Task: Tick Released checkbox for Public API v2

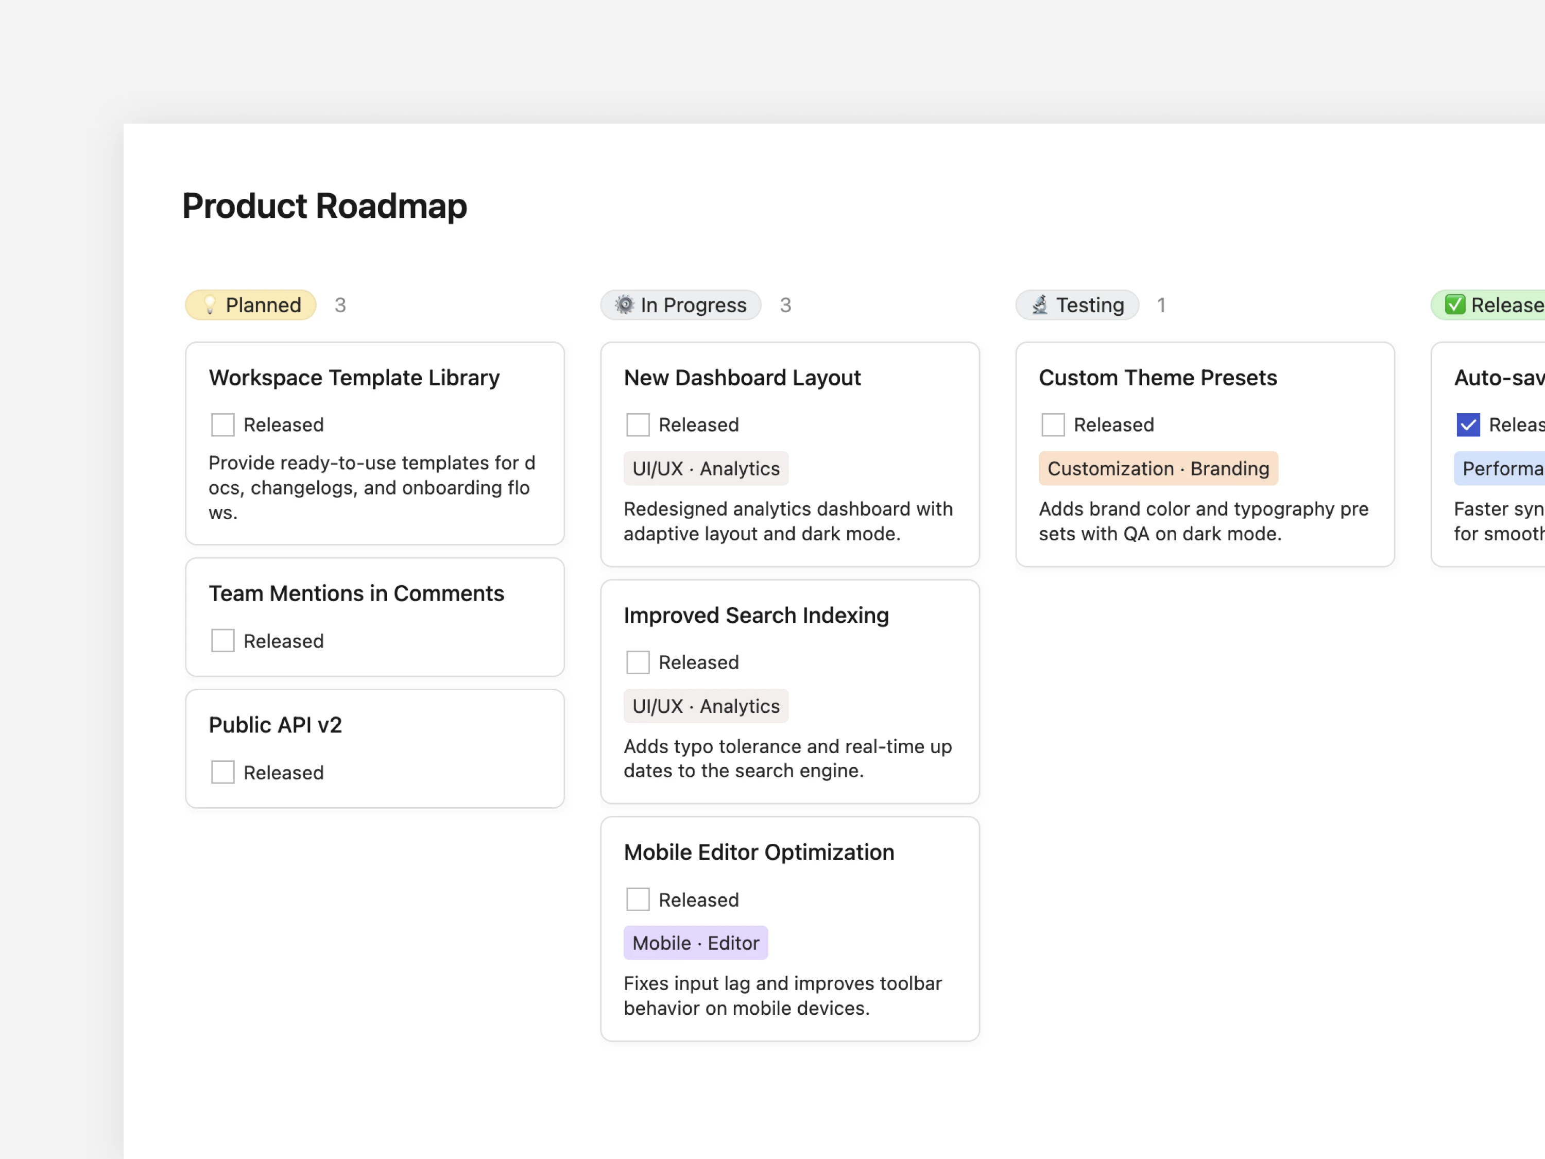Action: (x=223, y=772)
